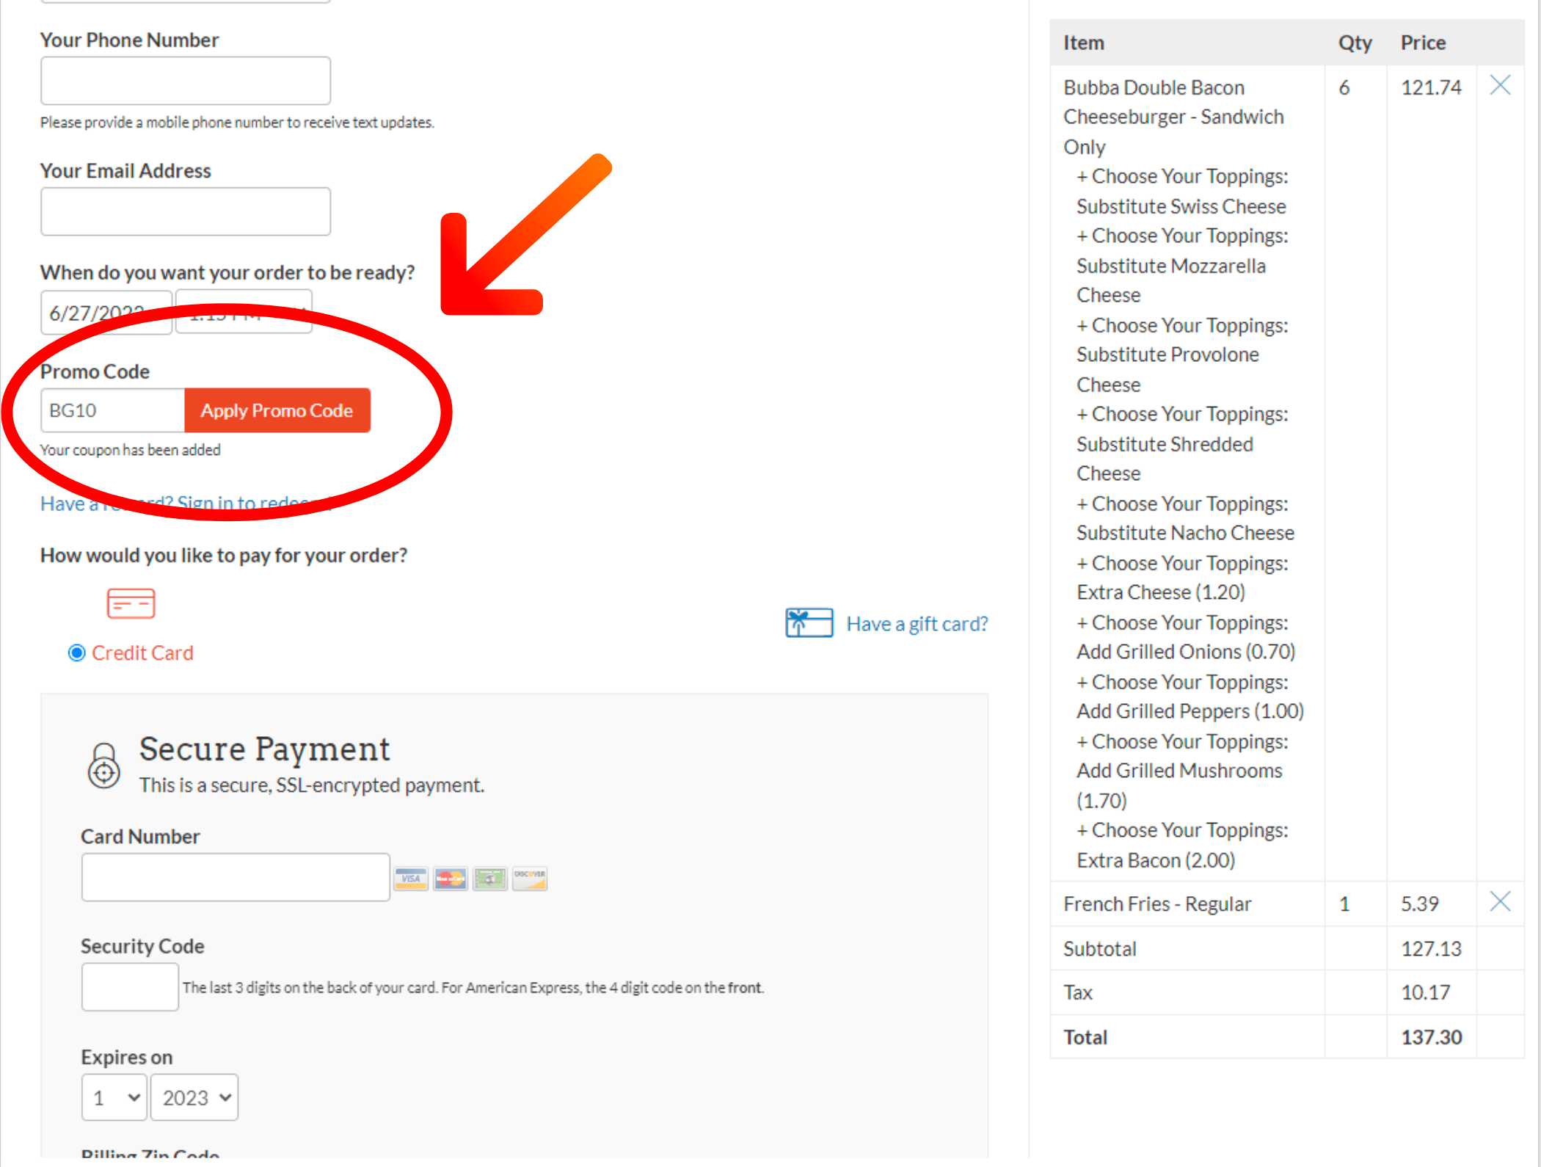Click the credit card payment icon
Viewport: 1541px width, 1167px height.
coord(131,603)
